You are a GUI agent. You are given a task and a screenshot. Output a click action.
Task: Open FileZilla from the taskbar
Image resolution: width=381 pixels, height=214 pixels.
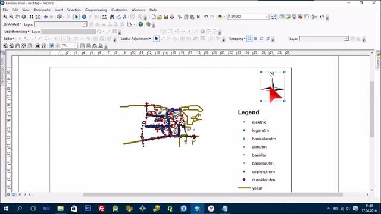[102, 209]
